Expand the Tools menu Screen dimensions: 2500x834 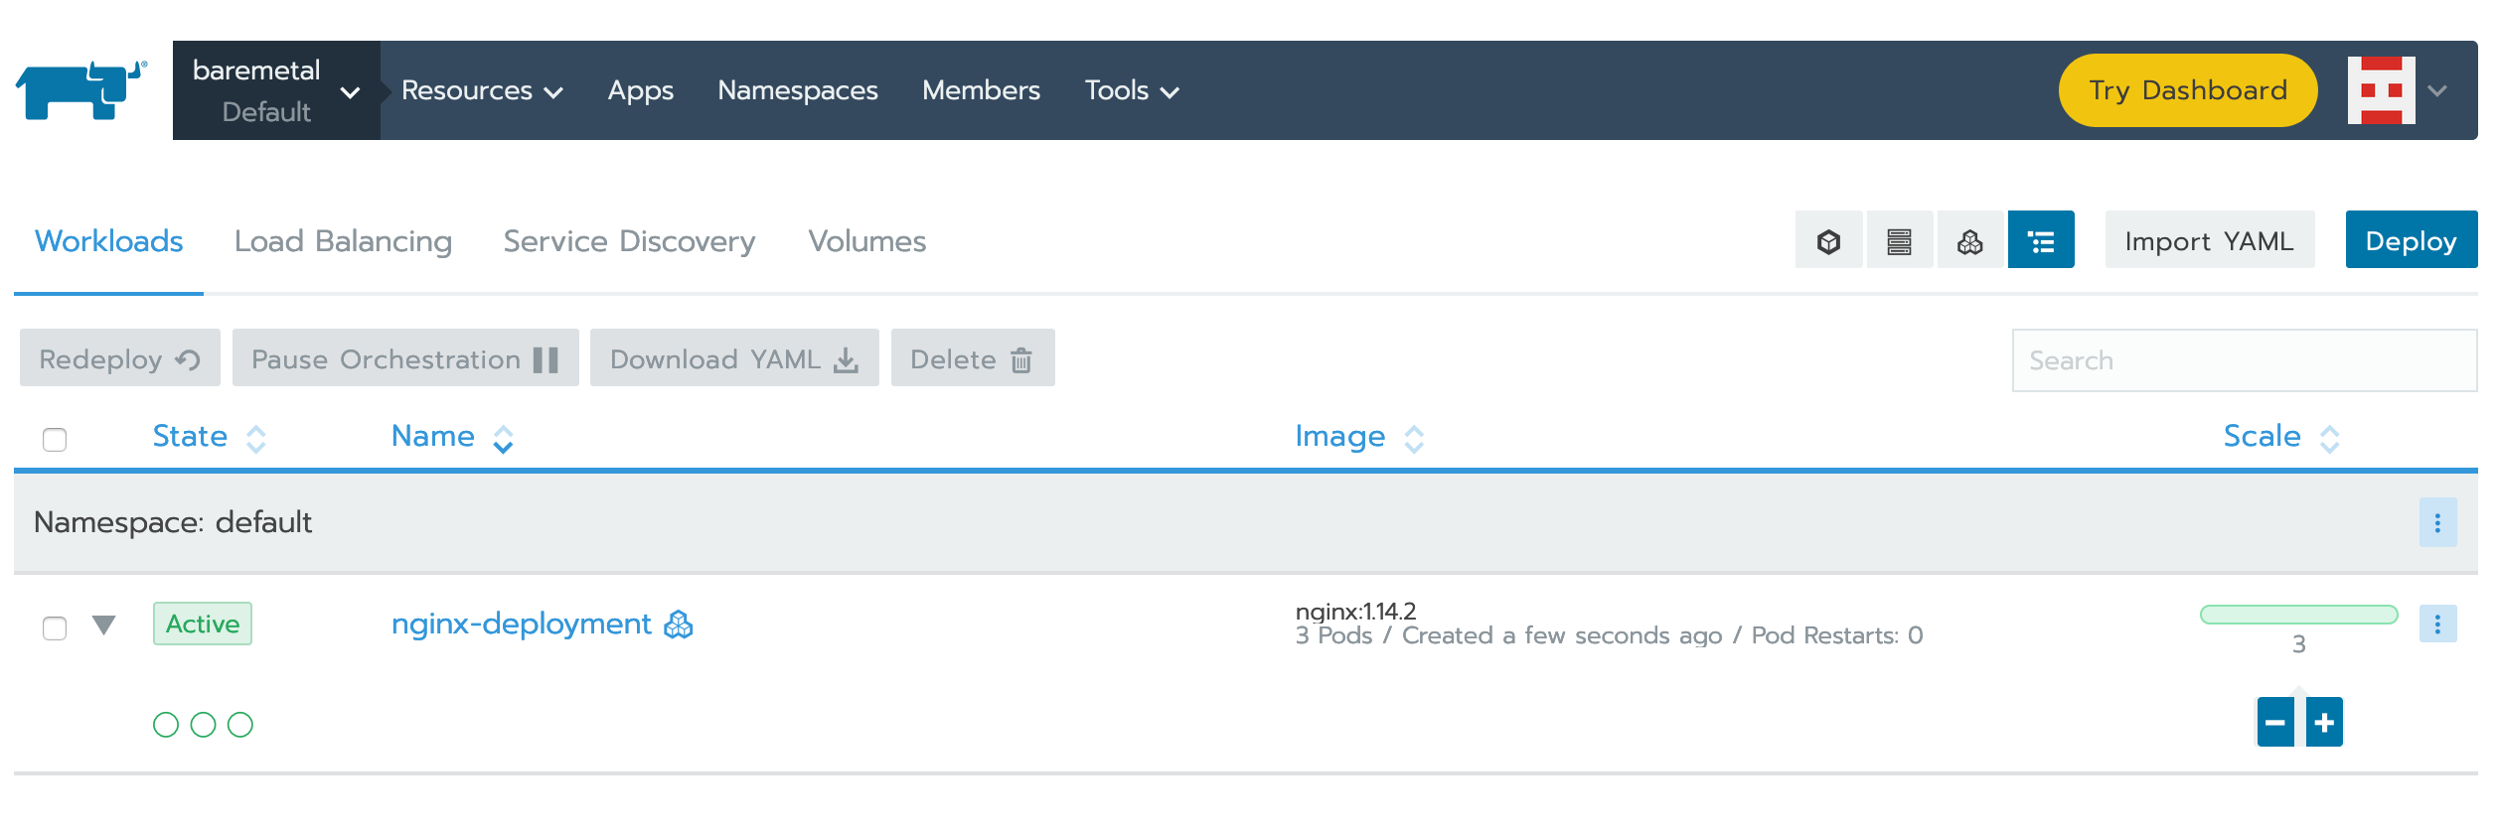tap(1132, 90)
